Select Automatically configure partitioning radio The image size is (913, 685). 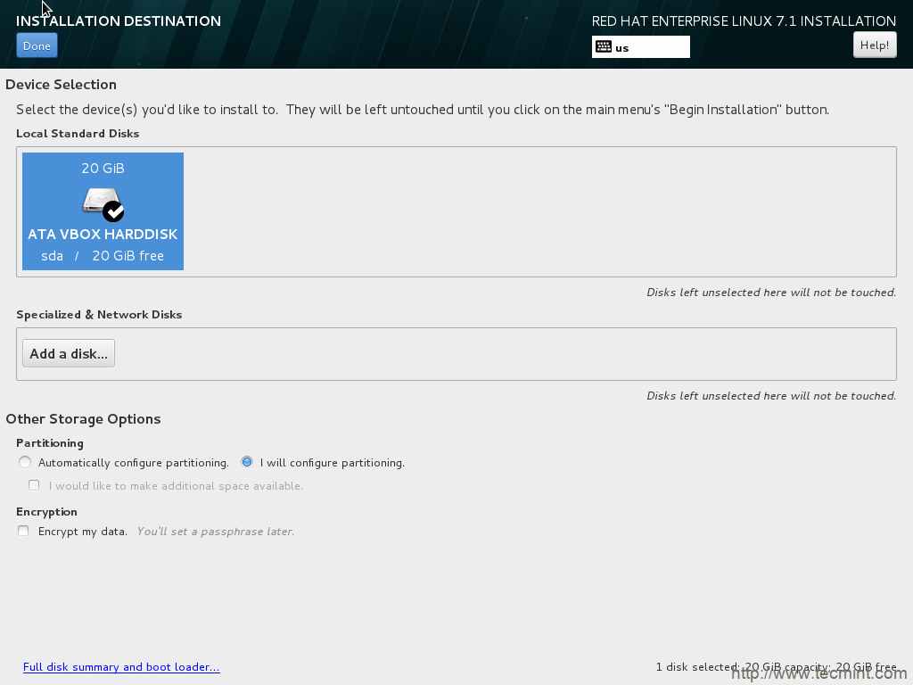click(24, 463)
